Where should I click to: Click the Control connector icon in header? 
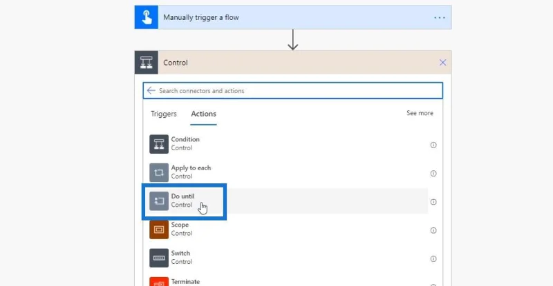(146, 63)
